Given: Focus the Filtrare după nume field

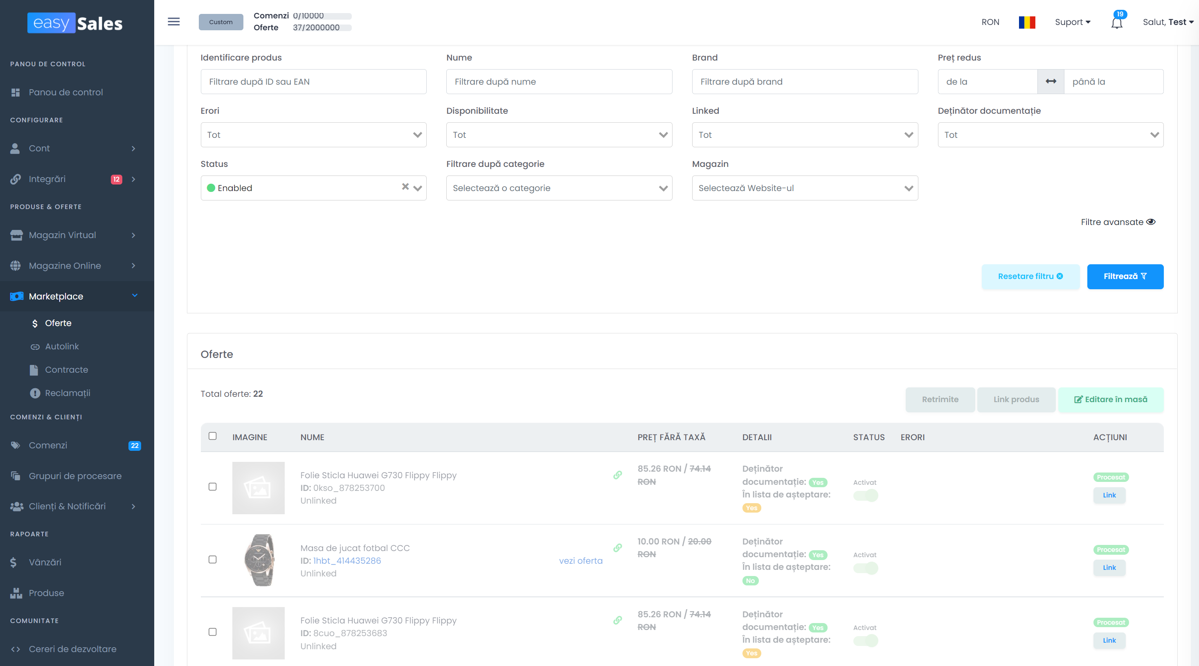Looking at the screenshot, I should [558, 81].
